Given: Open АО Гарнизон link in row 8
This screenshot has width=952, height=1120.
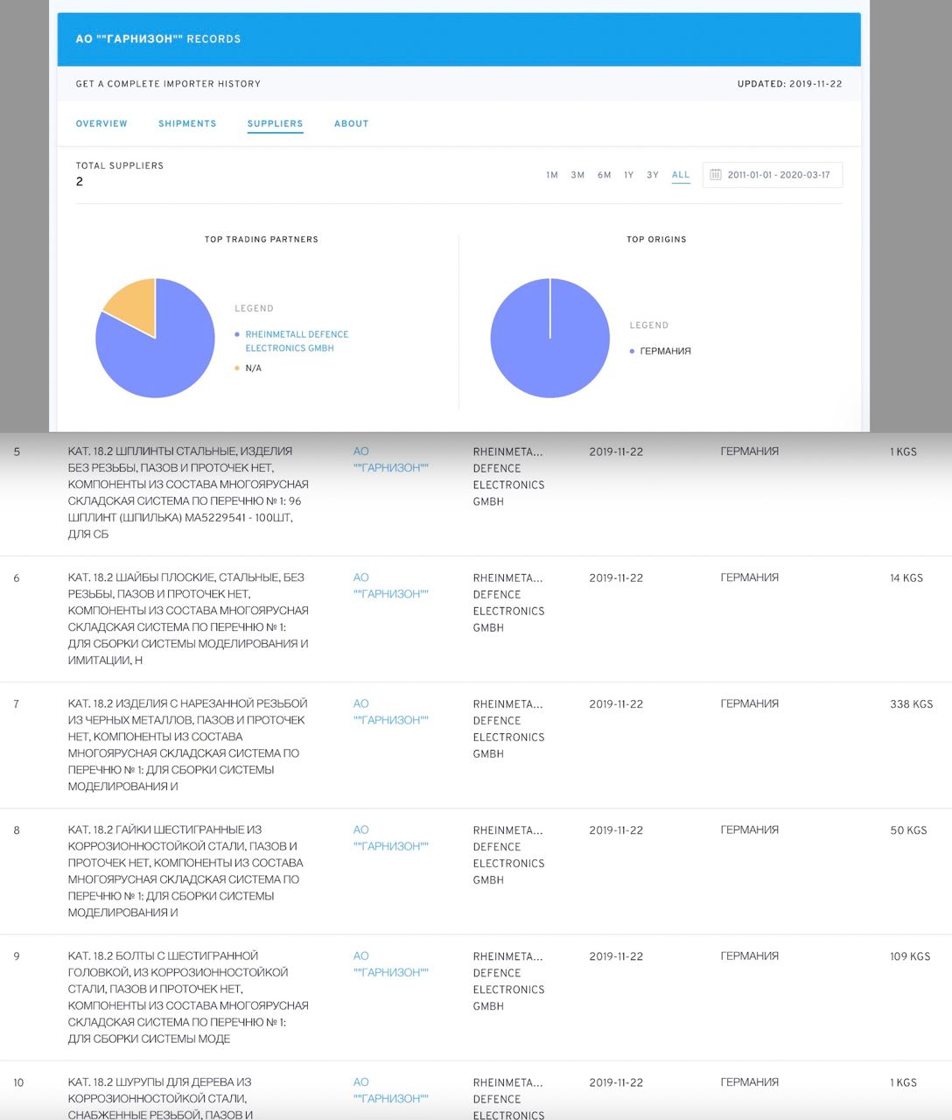Looking at the screenshot, I should [390, 837].
